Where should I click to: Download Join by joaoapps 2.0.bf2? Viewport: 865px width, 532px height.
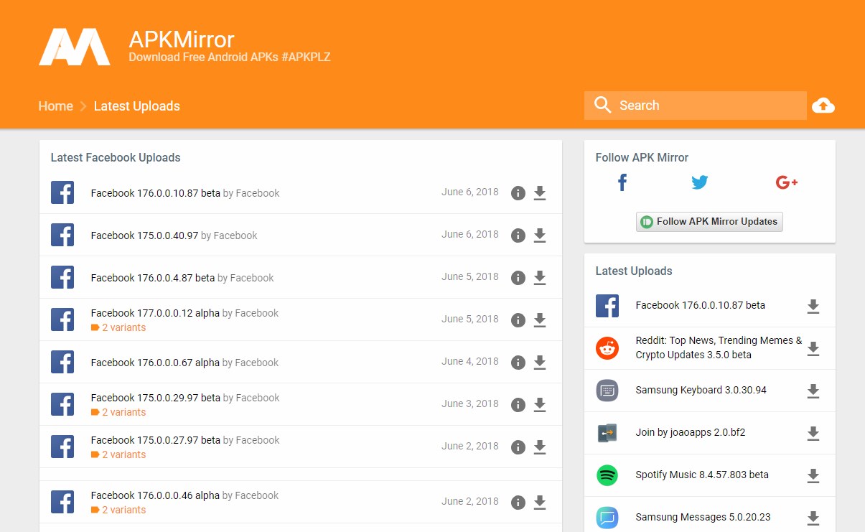point(813,434)
